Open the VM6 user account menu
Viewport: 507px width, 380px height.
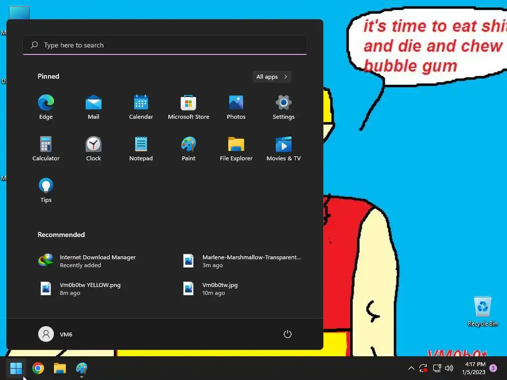tap(55, 334)
